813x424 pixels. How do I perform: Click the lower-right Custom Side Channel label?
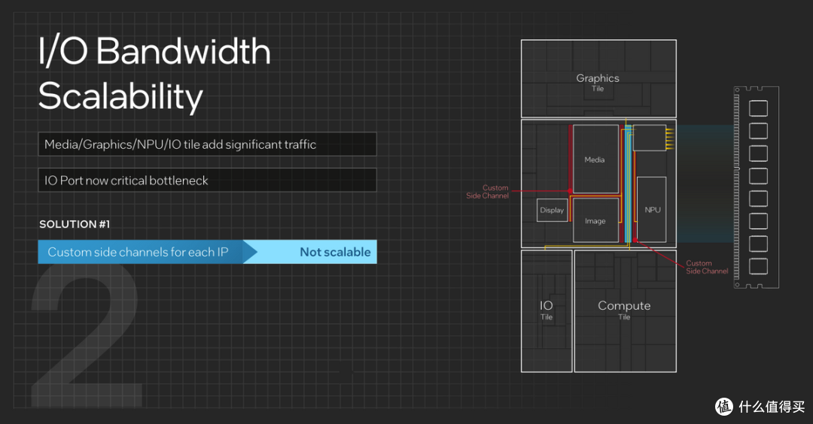(707, 267)
